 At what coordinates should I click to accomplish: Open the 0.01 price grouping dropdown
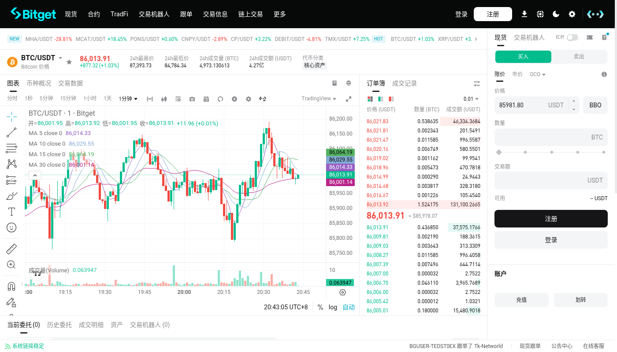pos(471,99)
